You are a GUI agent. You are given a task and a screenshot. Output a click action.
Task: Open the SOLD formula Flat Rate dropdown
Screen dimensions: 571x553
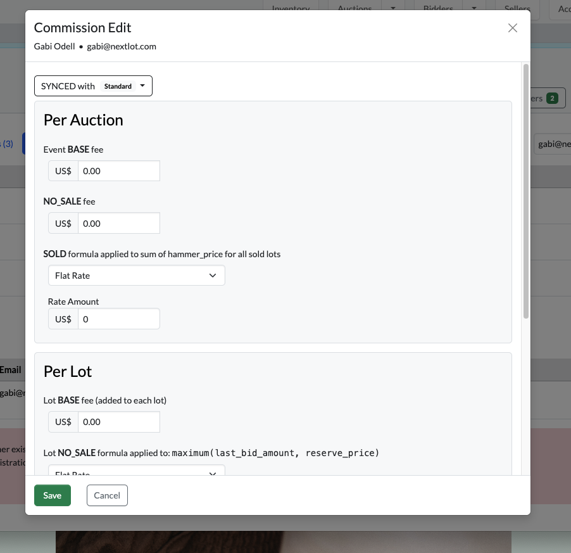(x=137, y=276)
